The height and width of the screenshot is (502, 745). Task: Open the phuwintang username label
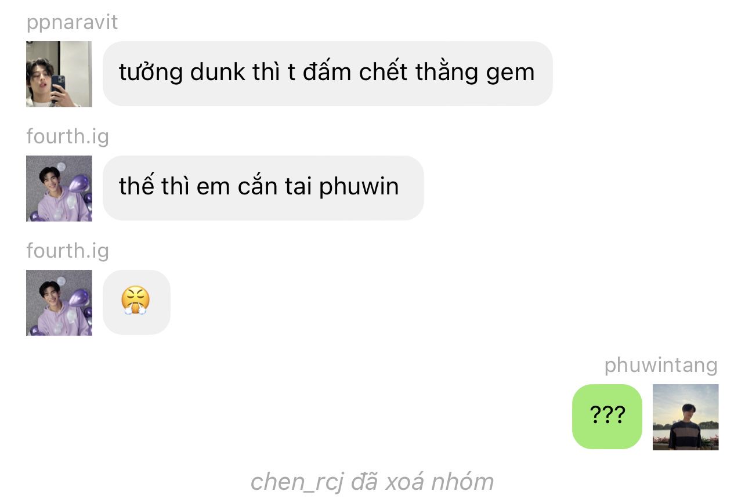(661, 366)
